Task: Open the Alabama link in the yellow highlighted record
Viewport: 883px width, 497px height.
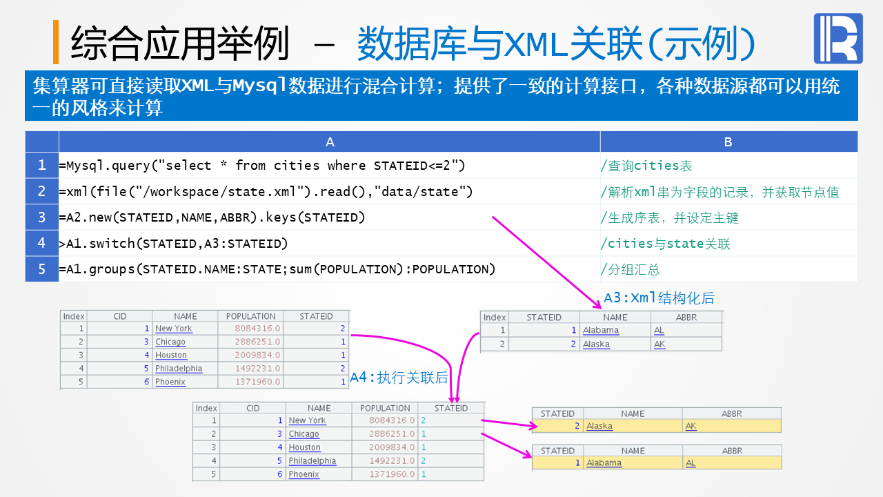Action: 604,463
